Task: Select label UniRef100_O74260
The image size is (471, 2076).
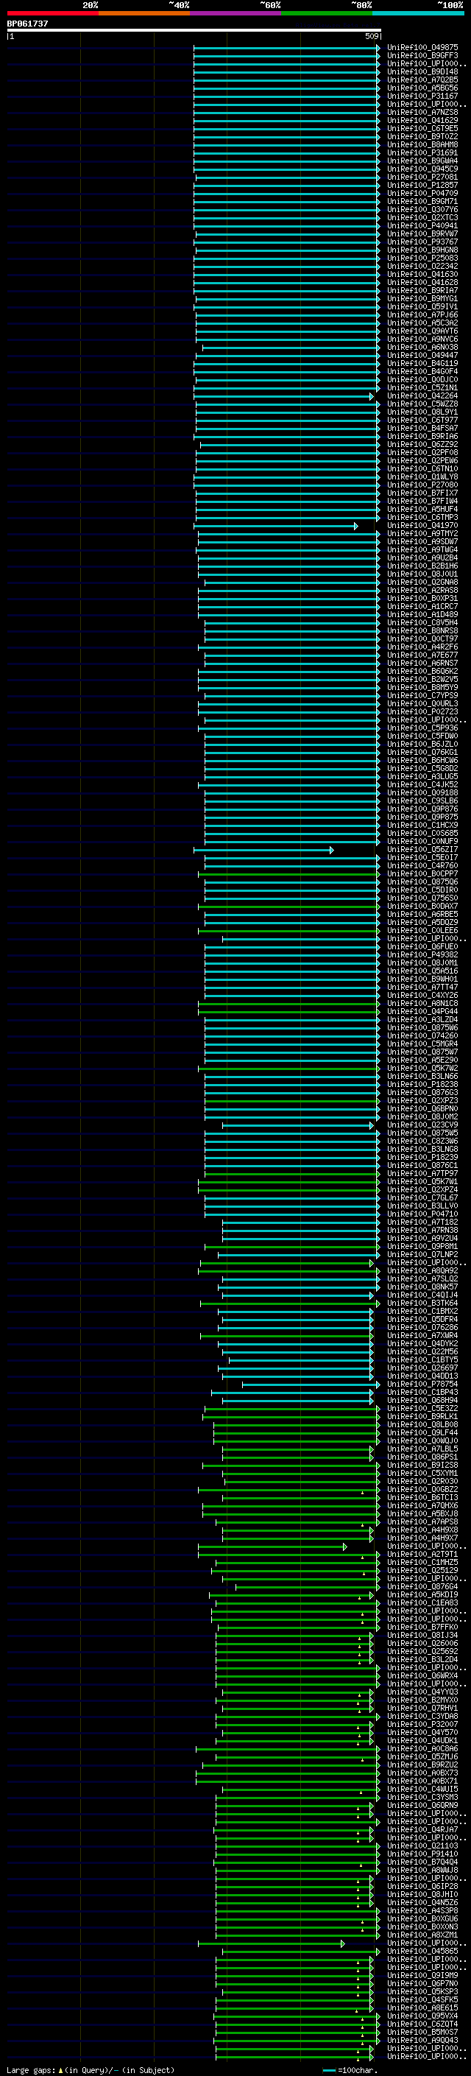Action: (422, 1035)
